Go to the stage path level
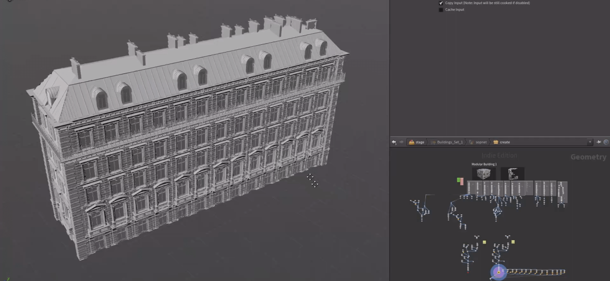The width and height of the screenshot is (610, 281). tap(420, 142)
